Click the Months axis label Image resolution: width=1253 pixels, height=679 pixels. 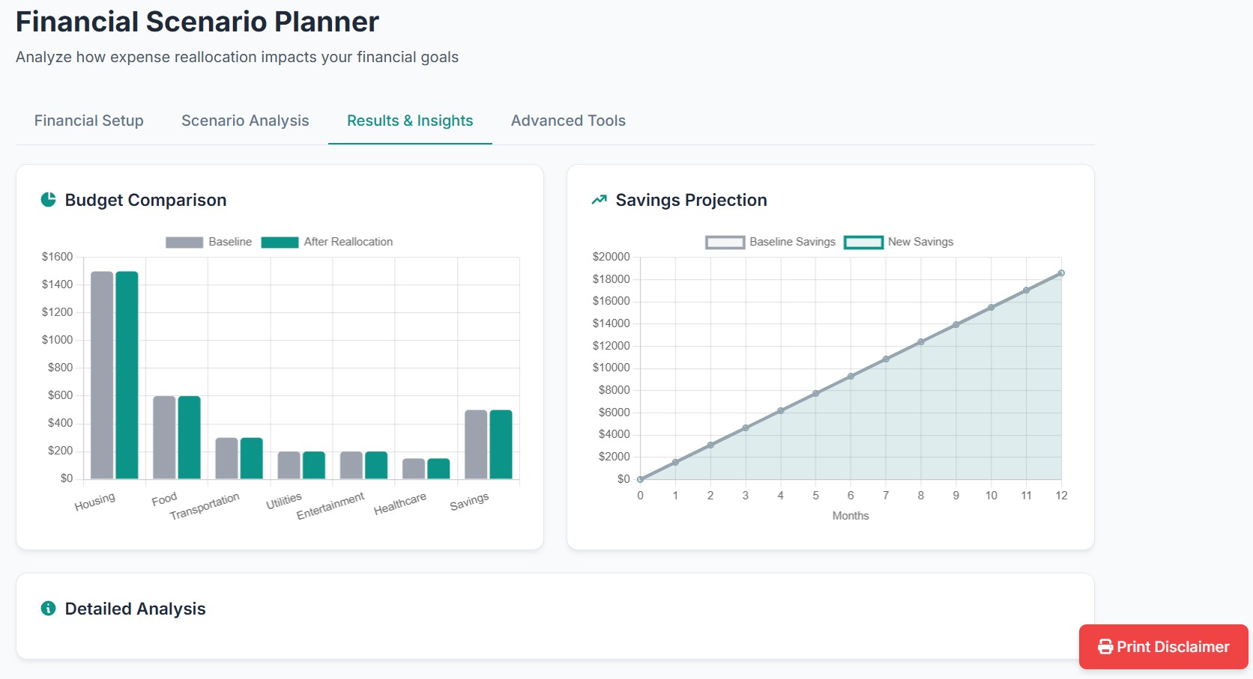coord(850,515)
